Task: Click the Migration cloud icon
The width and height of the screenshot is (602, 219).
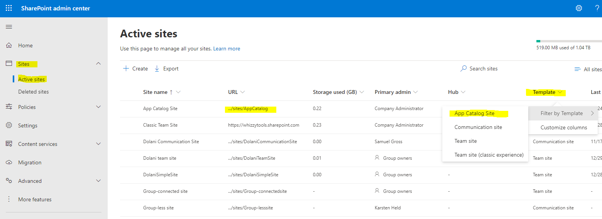Action: coord(9,162)
